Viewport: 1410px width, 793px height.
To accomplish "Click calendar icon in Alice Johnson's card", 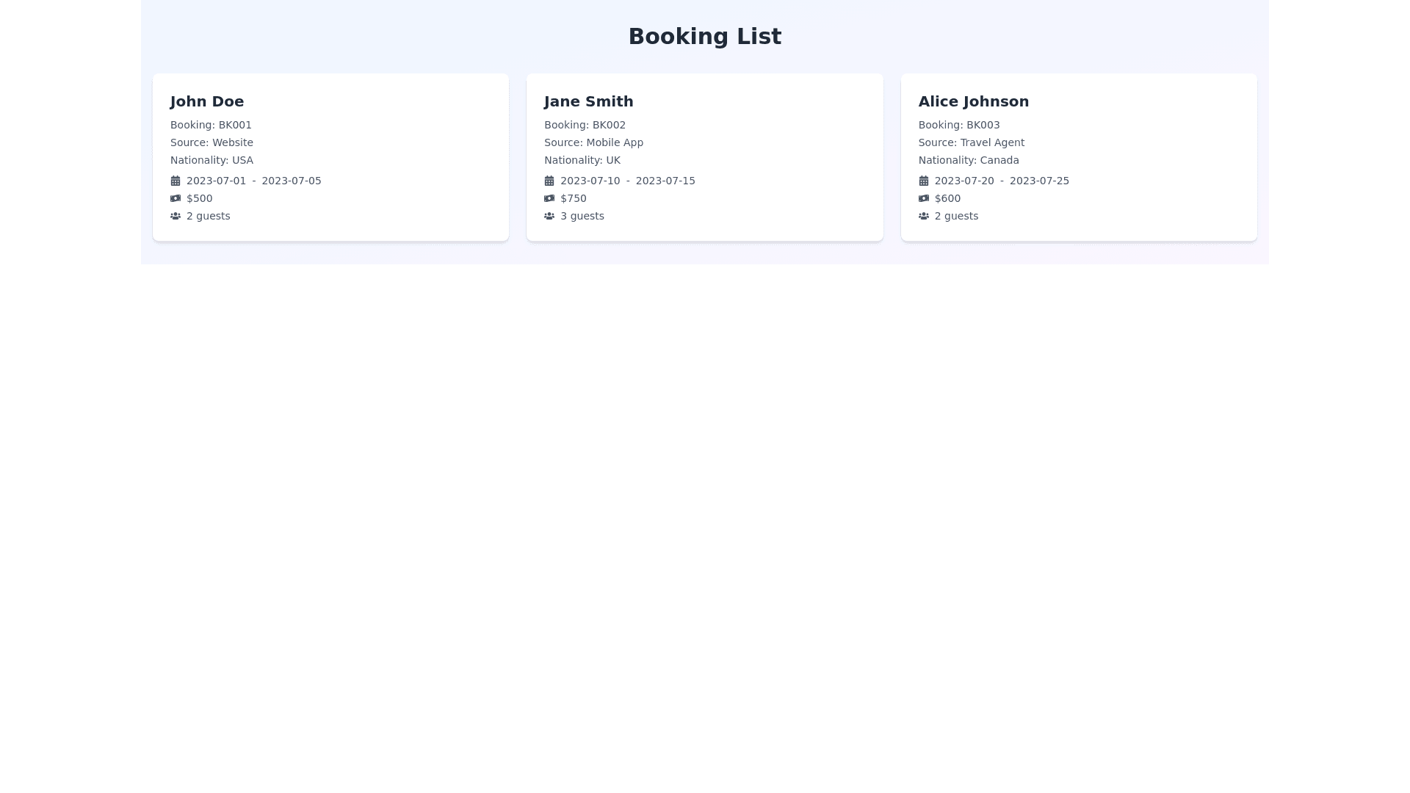I will point(923,181).
